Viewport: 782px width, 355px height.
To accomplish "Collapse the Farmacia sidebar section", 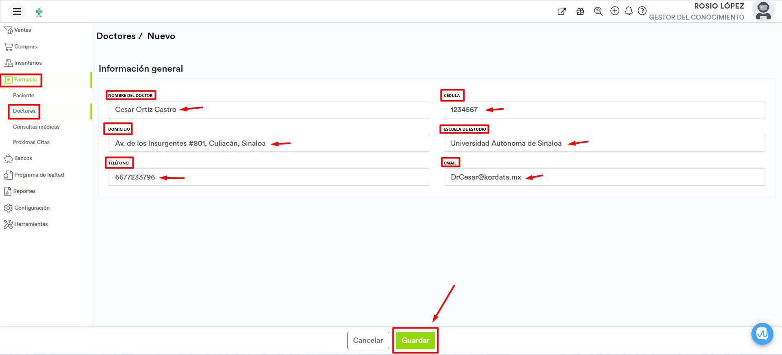I will coord(25,80).
